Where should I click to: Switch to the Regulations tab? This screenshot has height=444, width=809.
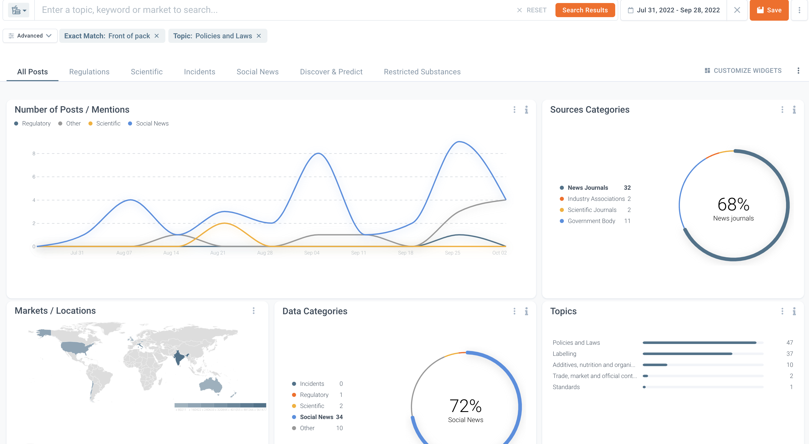(x=89, y=72)
